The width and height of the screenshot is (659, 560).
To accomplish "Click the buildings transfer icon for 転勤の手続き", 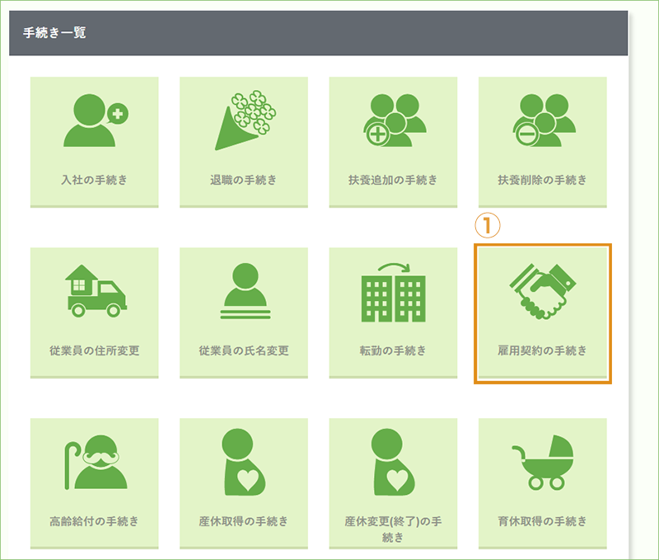I will (394, 293).
